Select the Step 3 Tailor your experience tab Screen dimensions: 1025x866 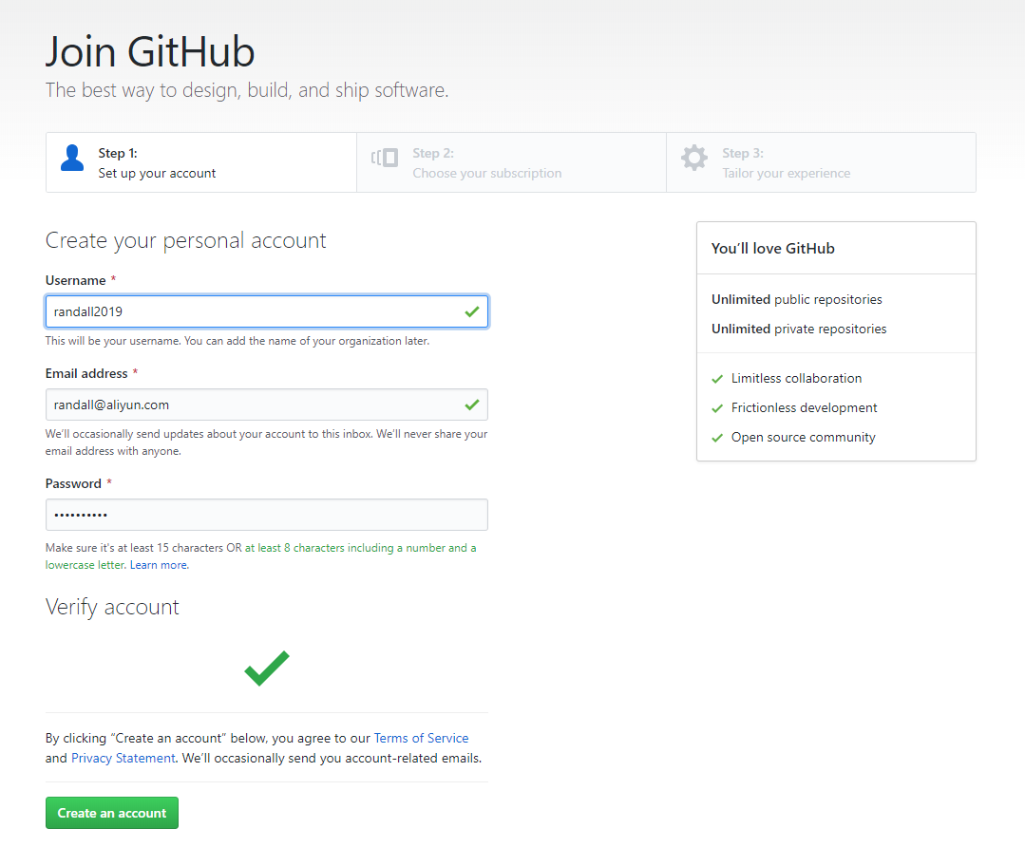[x=821, y=162]
